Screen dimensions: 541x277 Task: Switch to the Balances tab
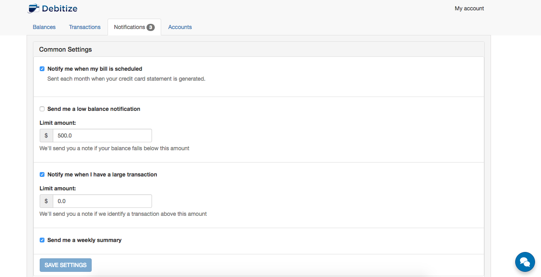(44, 27)
